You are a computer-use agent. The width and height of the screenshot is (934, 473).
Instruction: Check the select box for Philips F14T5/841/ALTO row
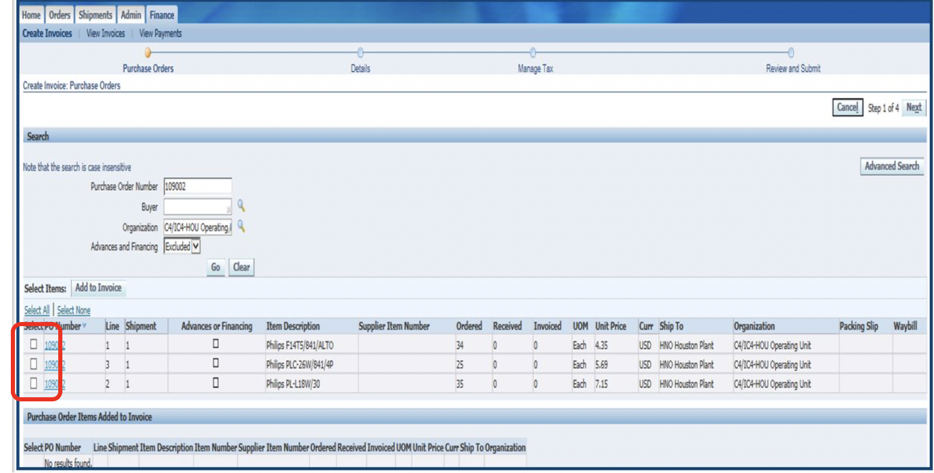point(34,344)
